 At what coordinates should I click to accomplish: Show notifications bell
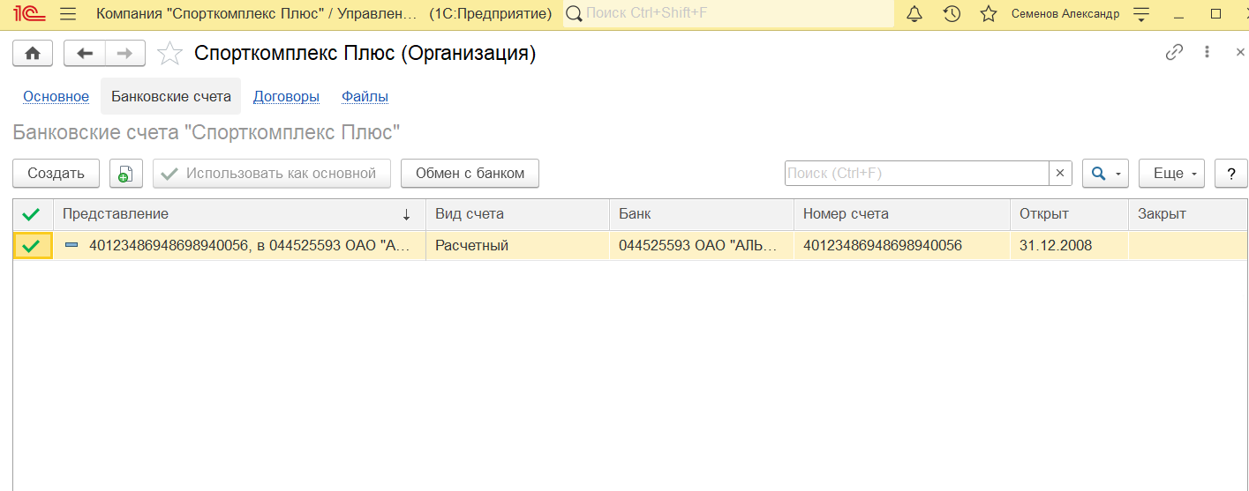pos(914,14)
